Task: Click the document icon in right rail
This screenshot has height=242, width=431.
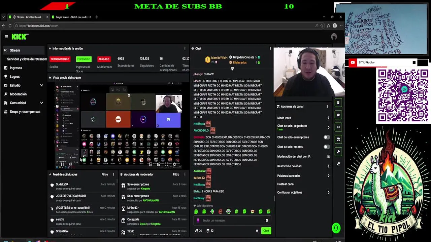Action: click(338, 103)
